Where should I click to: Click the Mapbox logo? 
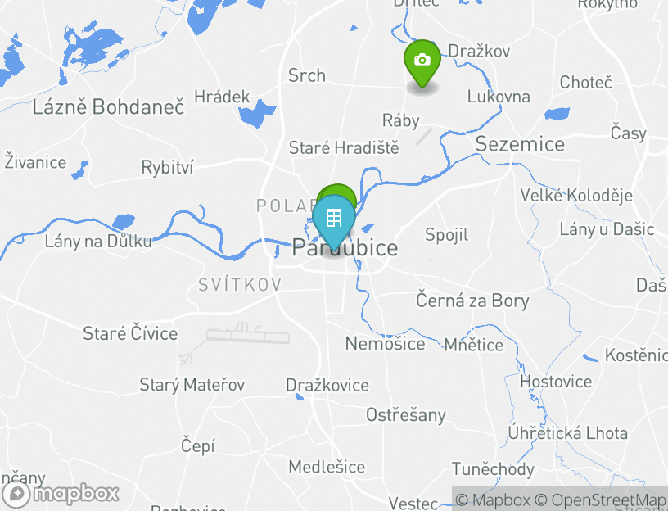click(60, 495)
